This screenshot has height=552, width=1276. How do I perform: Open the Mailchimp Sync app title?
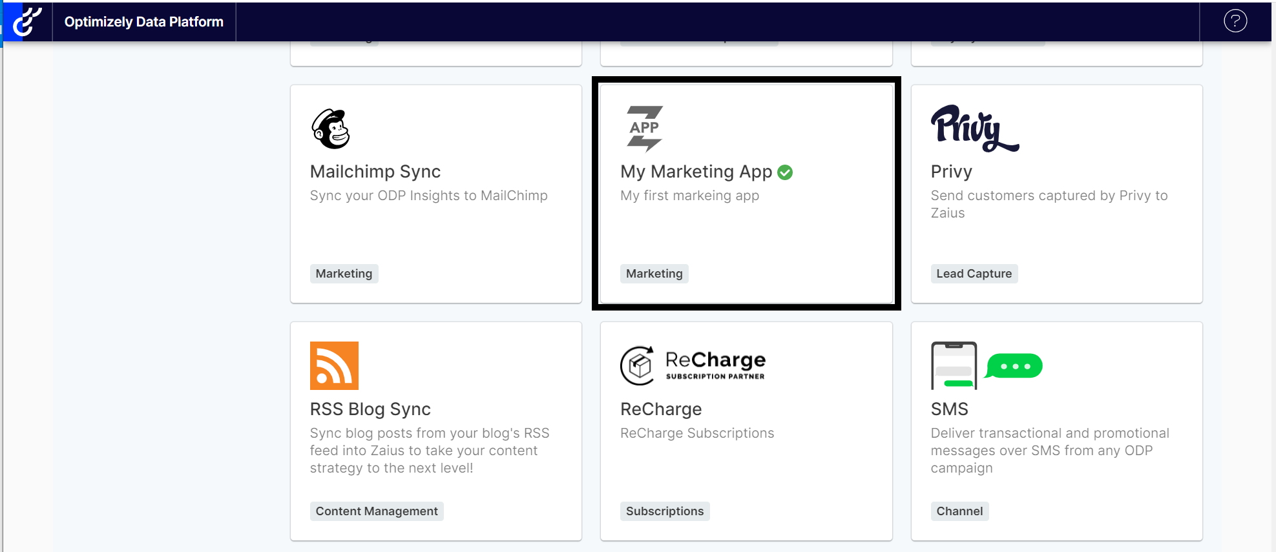coord(375,172)
